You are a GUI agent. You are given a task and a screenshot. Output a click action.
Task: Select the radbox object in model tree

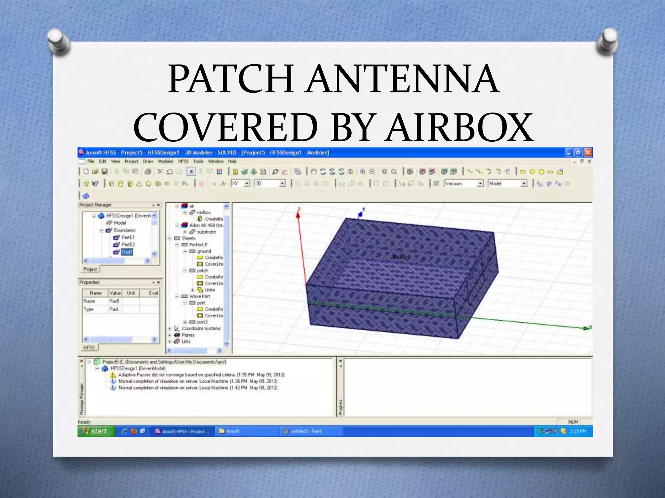pyautogui.click(x=204, y=212)
